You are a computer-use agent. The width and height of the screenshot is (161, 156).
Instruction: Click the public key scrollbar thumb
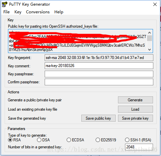(150, 38)
